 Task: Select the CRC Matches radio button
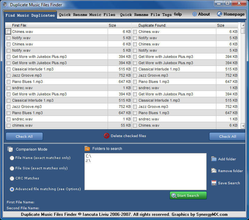pos(12,178)
